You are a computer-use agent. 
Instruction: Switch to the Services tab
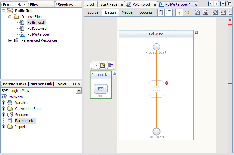click(x=69, y=5)
